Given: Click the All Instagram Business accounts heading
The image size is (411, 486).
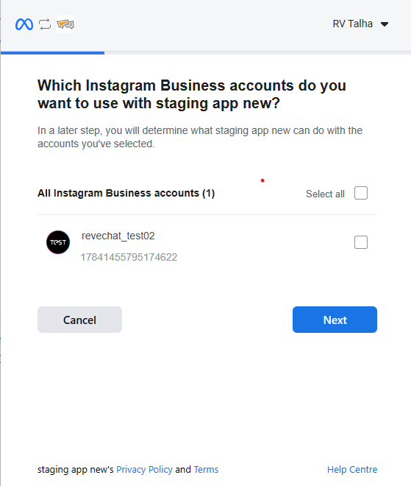Looking at the screenshot, I should 126,193.
